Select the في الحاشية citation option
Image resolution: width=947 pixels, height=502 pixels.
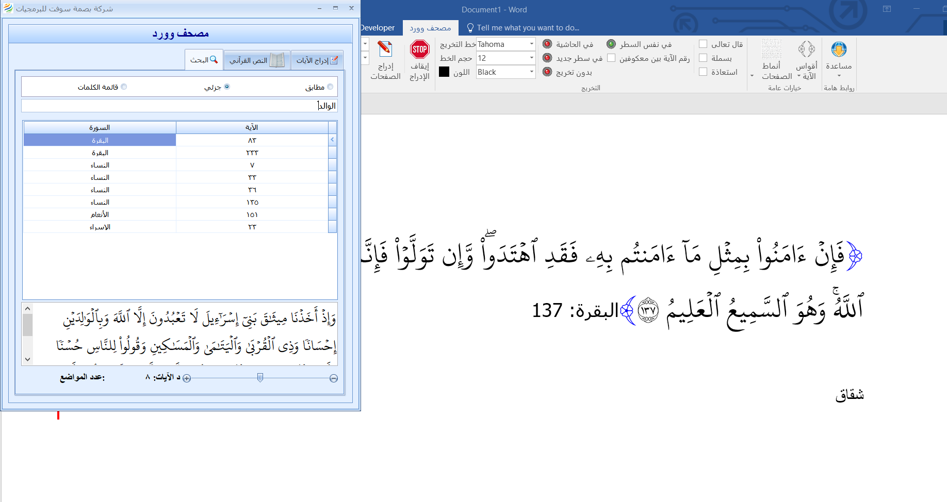tap(547, 44)
